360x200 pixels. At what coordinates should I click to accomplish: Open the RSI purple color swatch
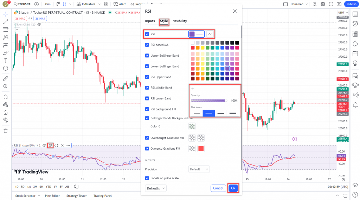(192, 34)
